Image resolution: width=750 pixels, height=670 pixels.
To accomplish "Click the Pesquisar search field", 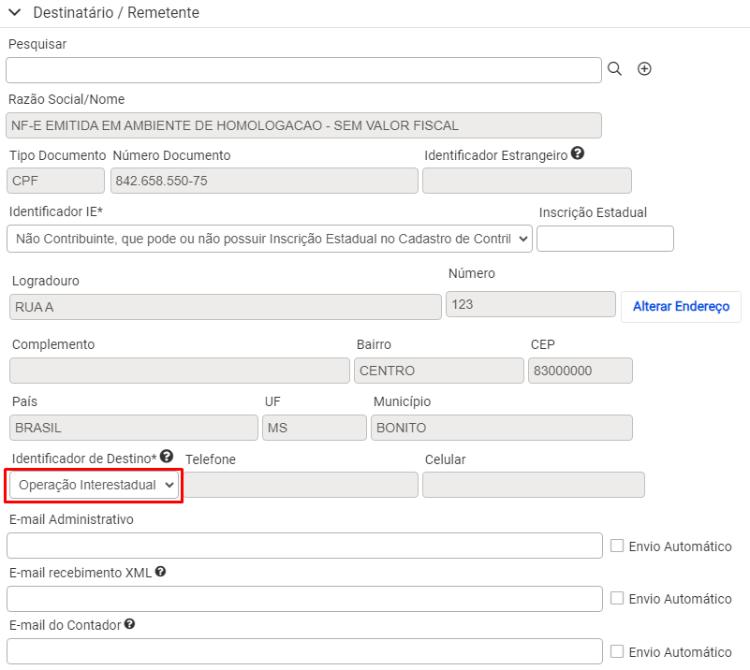I will click(x=303, y=70).
